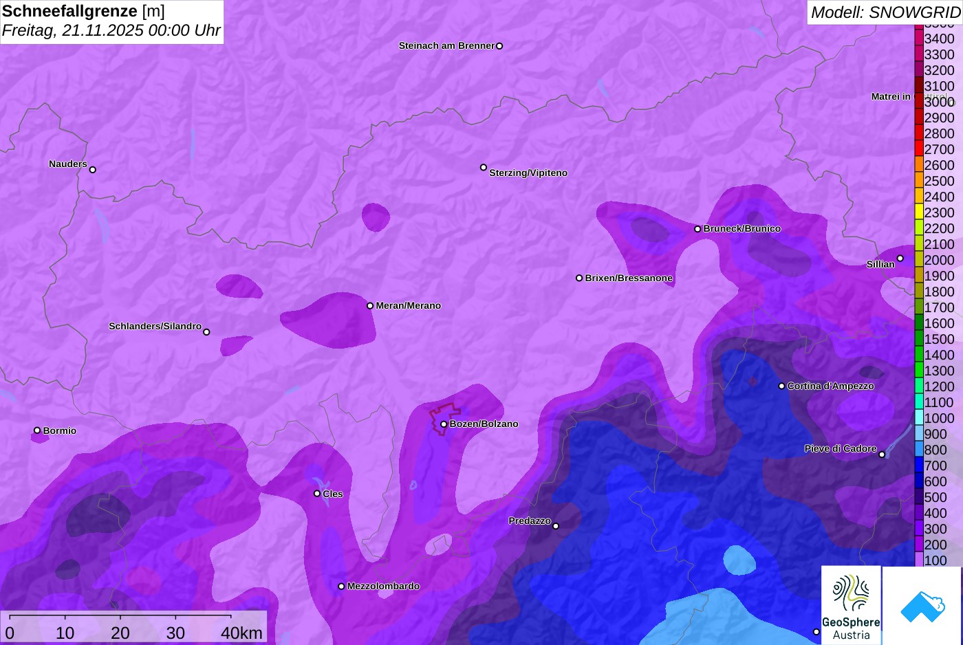Click the Schlanders/Silandro label
This screenshot has height=645, width=963.
(155, 327)
